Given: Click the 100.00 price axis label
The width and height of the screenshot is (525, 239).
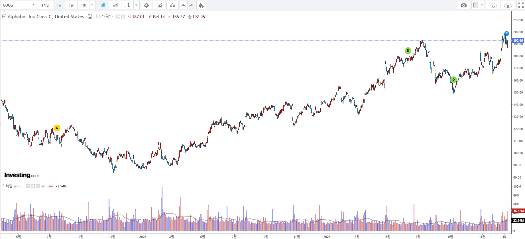Looking at the screenshot, I should click(518, 153).
